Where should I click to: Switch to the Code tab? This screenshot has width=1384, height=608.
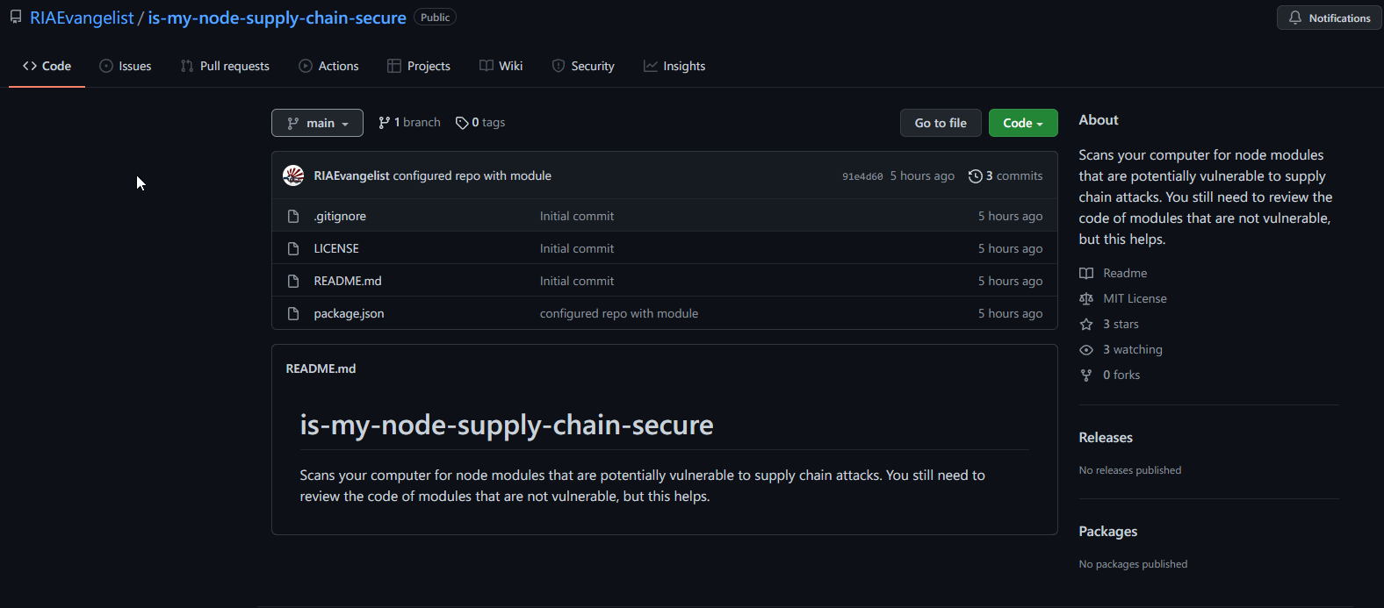pos(47,66)
